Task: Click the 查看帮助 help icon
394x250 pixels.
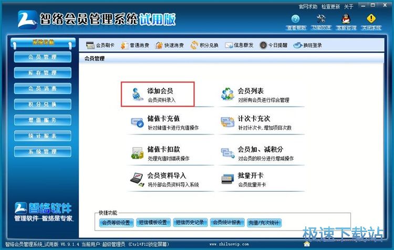Action: 295,18
